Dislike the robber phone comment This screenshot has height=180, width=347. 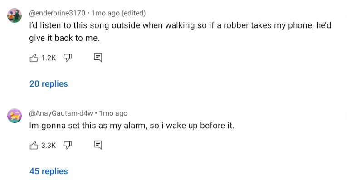[68, 58]
